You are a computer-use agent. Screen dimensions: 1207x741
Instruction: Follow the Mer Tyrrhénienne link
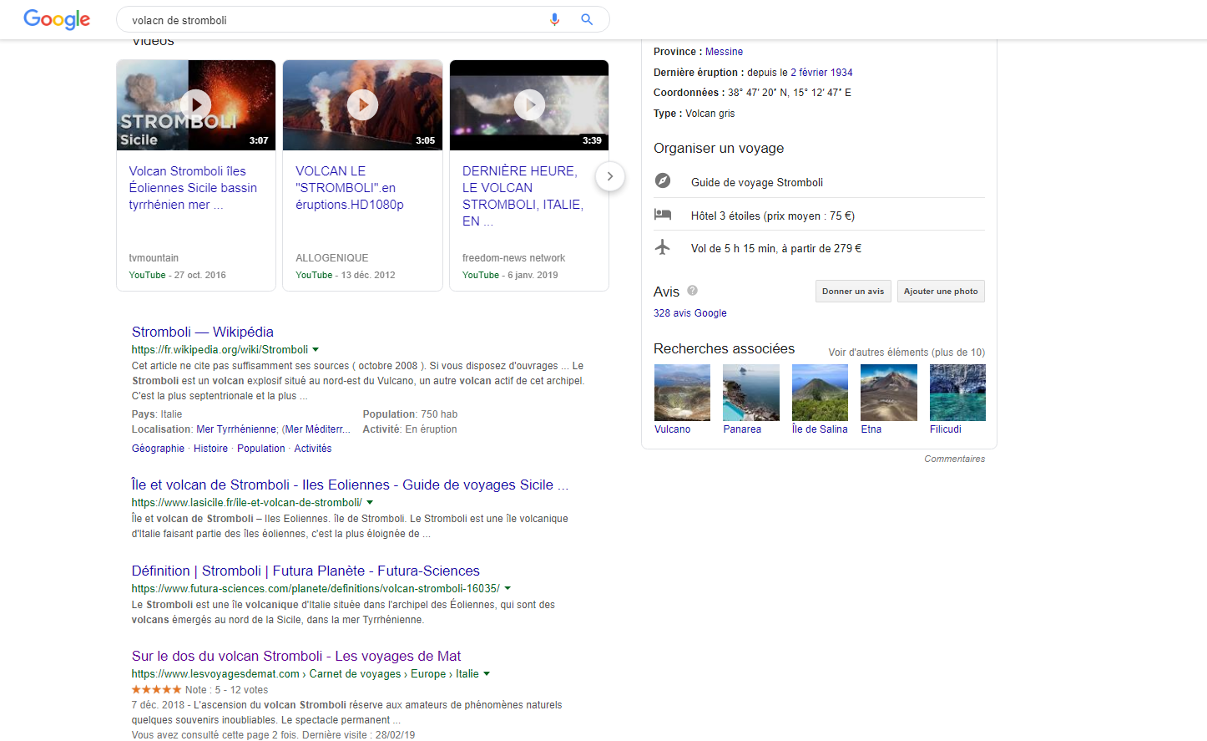pyautogui.click(x=236, y=429)
